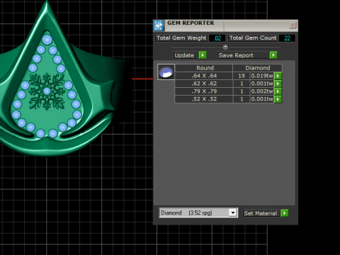The image size is (340, 255).
Task: Click the Gem Reporter window icon
Action: pyautogui.click(x=159, y=25)
